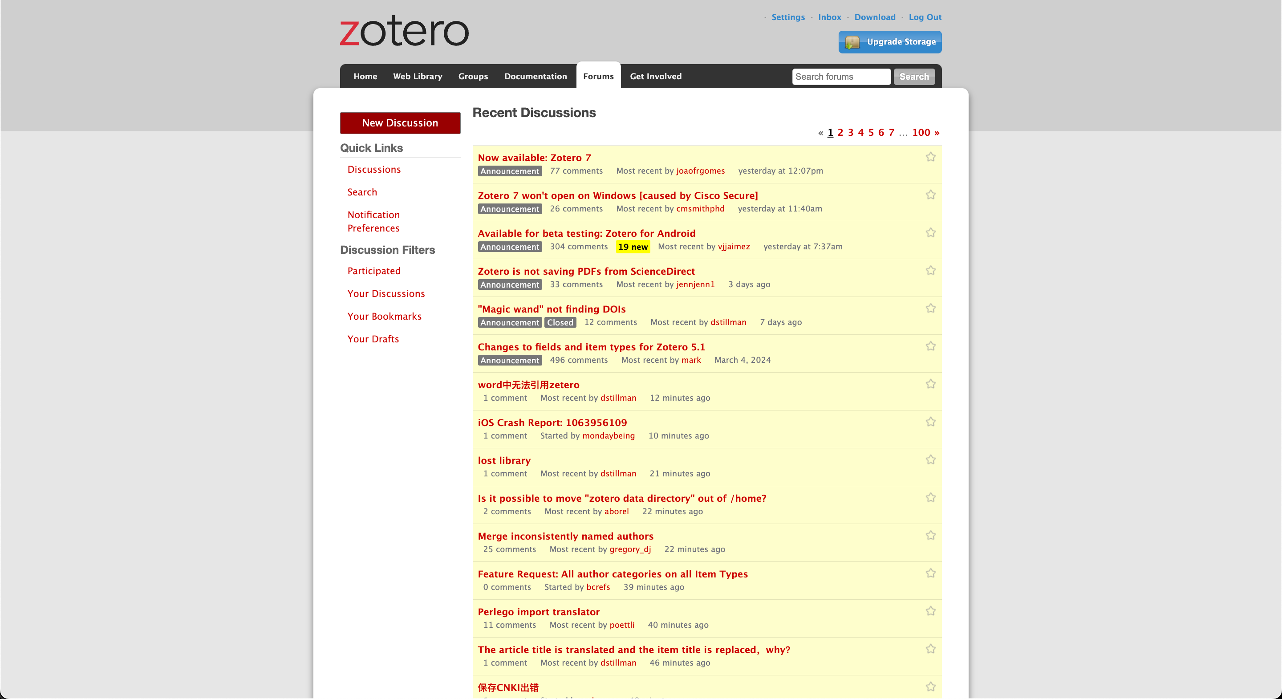1282x699 pixels.
Task: Star the Perlego import translator thread
Action: 930,611
